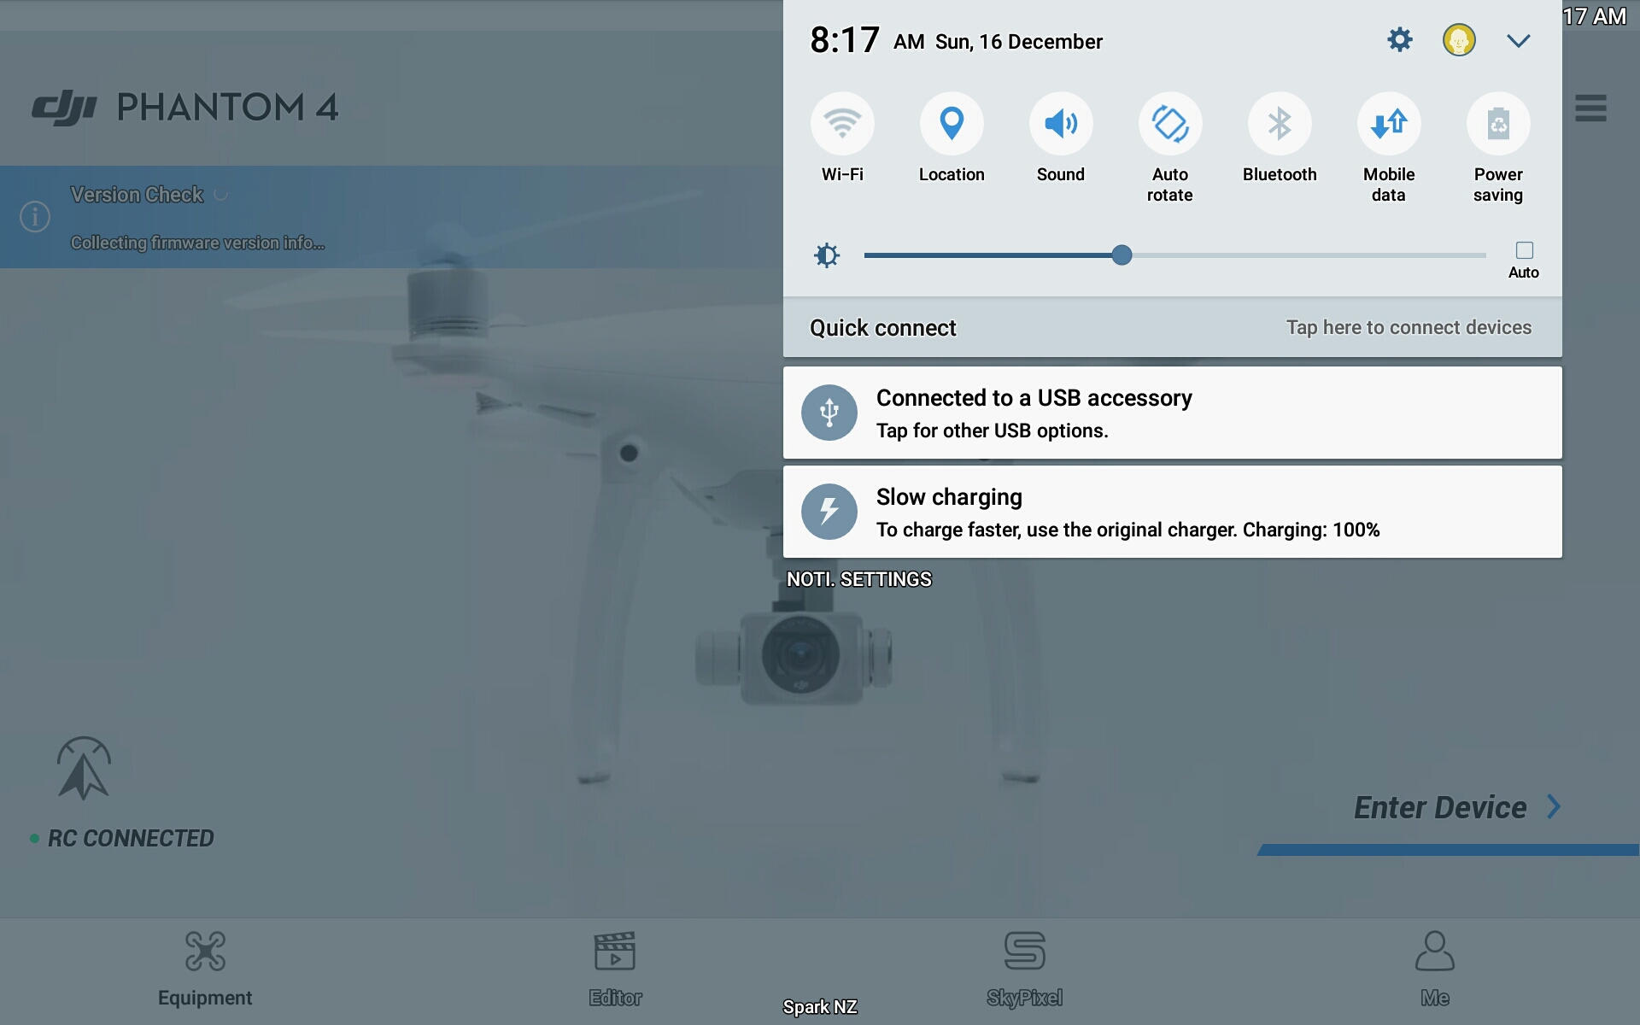The height and width of the screenshot is (1025, 1640).
Task: Click the date Sun, 16 December
Action: tap(1018, 42)
